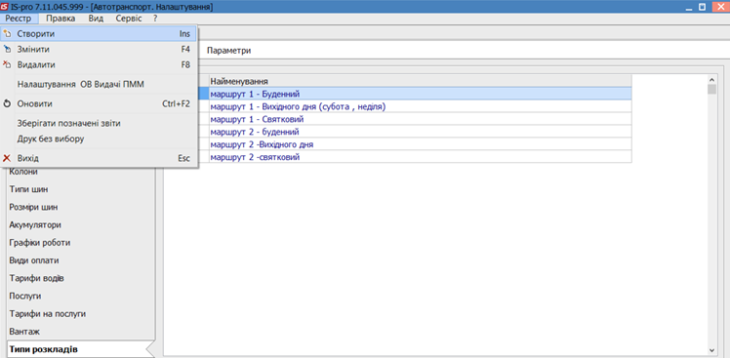The height and width of the screenshot is (358, 730).
Task: Select Налаштування ОВ Видачі ПММ
Action: (x=99, y=84)
